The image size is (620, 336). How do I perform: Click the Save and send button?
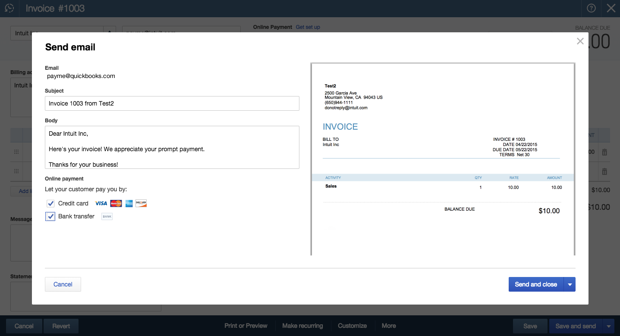coord(576,326)
